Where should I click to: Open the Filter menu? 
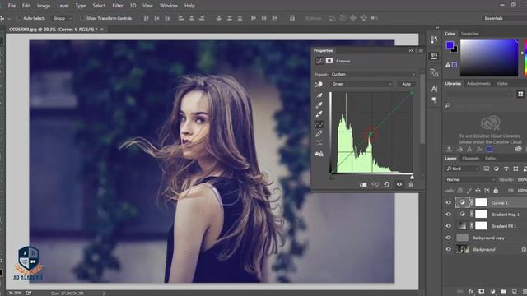click(x=117, y=6)
